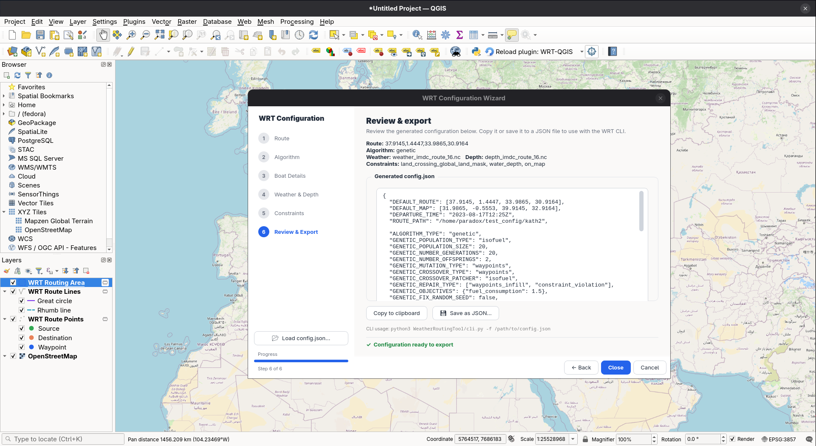The image size is (816, 446).
Task: Click the New Project icon
Action: pos(12,35)
